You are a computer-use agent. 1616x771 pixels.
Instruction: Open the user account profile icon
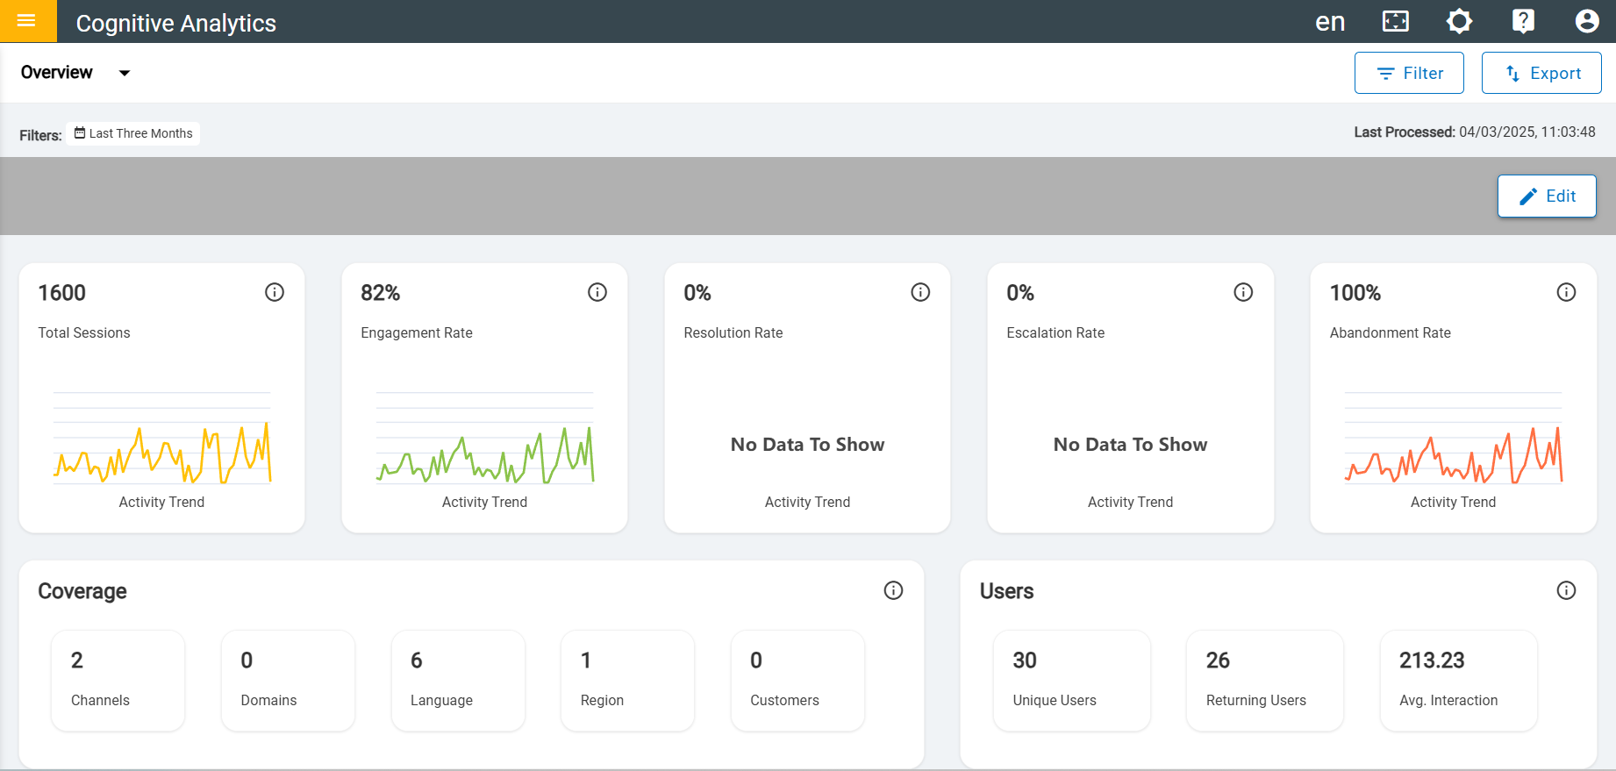[1587, 21]
